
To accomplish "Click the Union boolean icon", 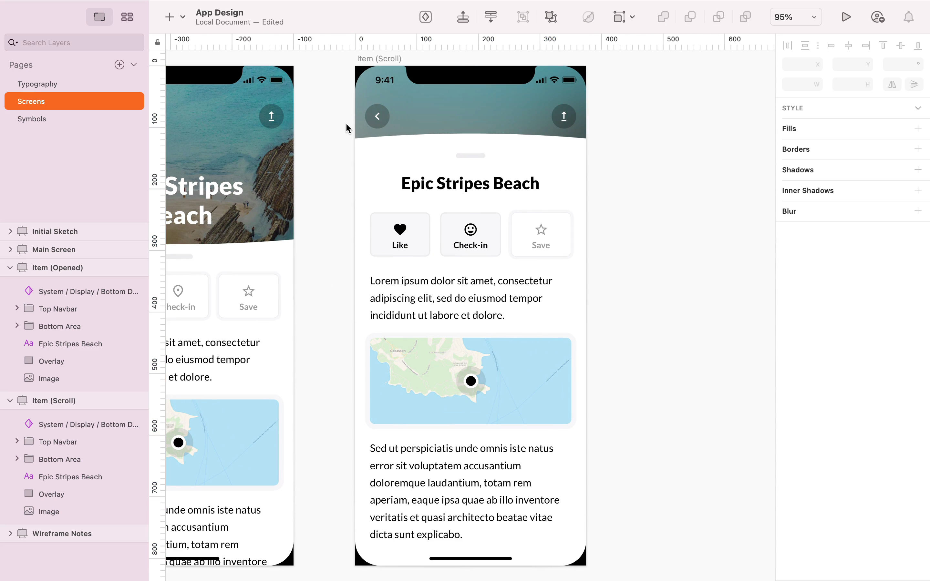I will [663, 17].
